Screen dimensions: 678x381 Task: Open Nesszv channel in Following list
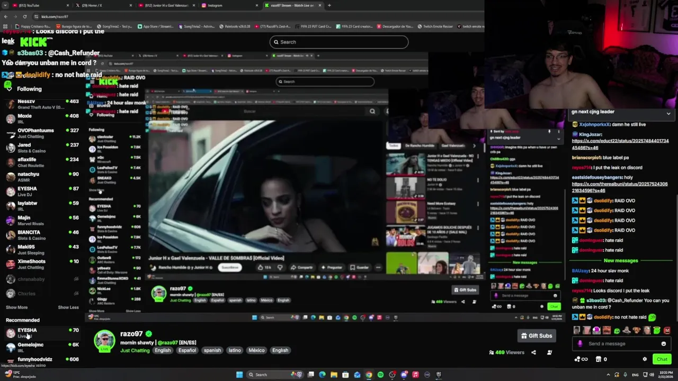click(42, 104)
